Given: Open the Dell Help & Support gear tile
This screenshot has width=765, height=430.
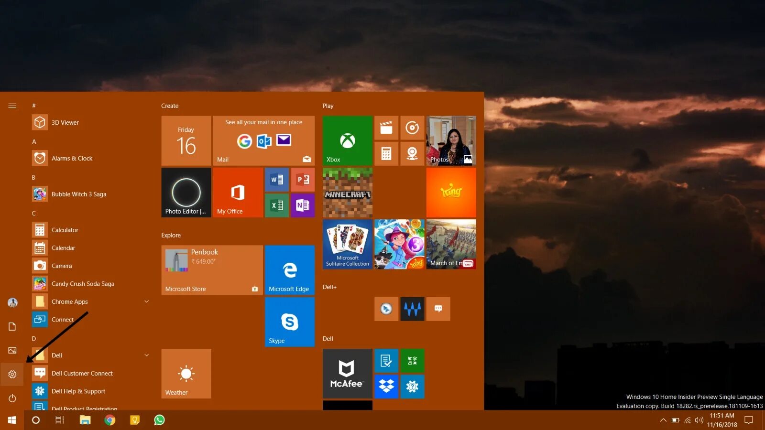Looking at the screenshot, I should (x=412, y=387).
